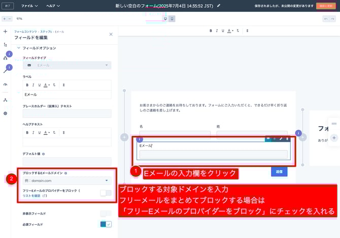Clear formatting in the ラベル editor toolbar
Screen dimensions: 340x238
point(54,85)
